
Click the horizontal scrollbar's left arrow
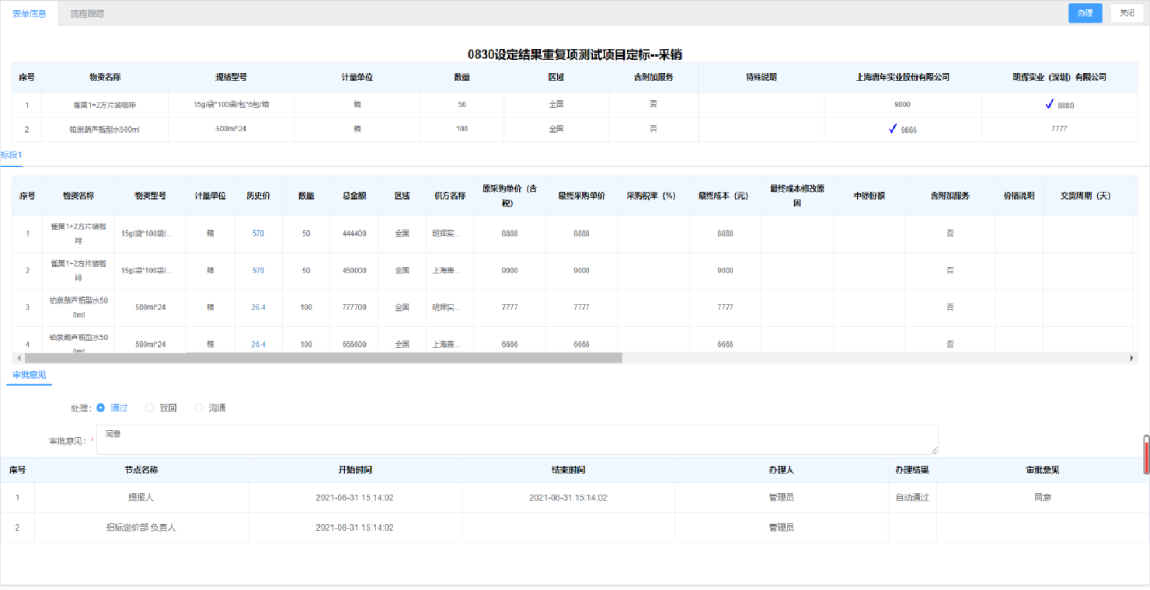tap(19, 358)
